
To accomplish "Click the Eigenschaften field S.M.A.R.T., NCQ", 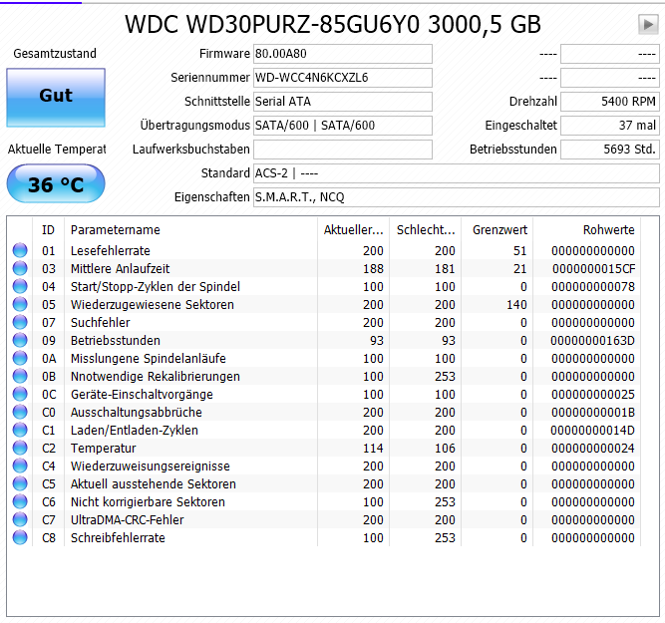I will [457, 197].
